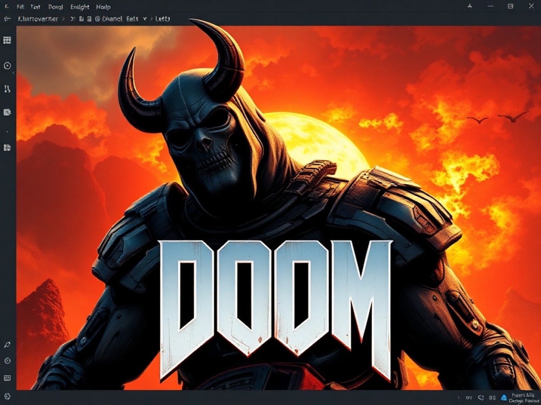Click the last breadcrumb item after Eets
This screenshot has height=405, width=541.
point(162,19)
